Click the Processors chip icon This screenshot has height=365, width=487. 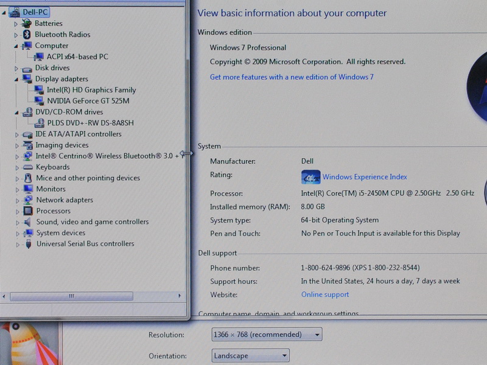(x=28, y=211)
